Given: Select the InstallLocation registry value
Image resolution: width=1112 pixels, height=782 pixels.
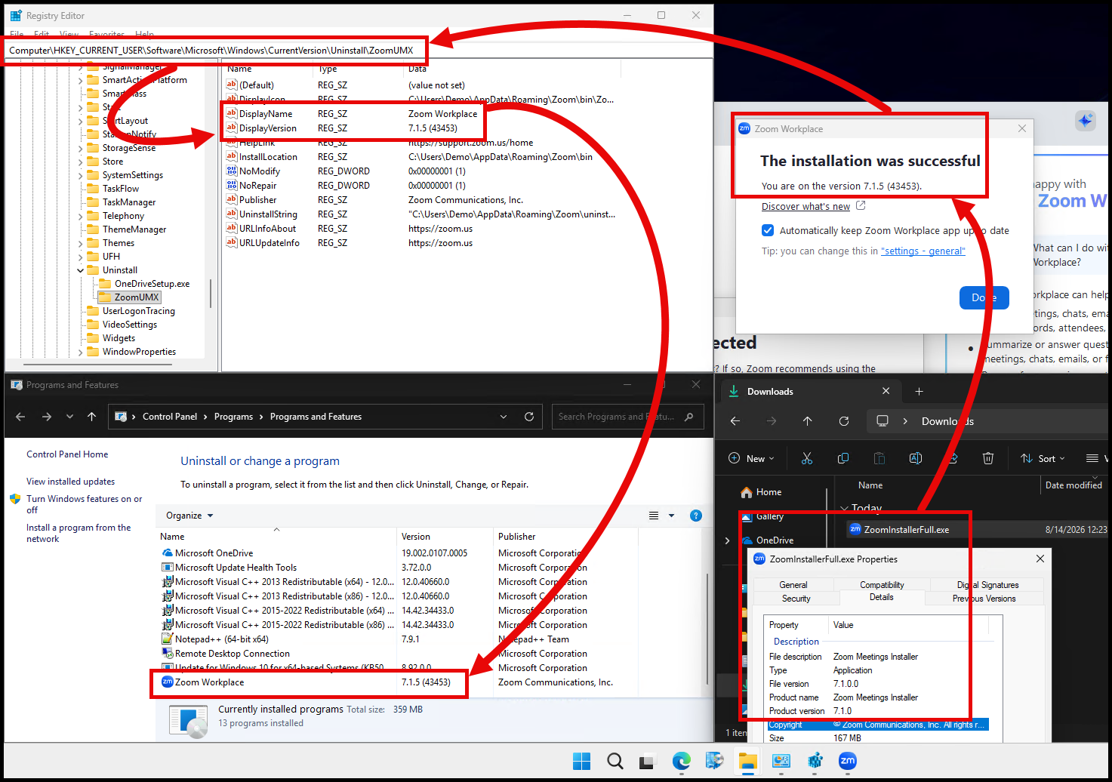Looking at the screenshot, I should pyautogui.click(x=268, y=157).
